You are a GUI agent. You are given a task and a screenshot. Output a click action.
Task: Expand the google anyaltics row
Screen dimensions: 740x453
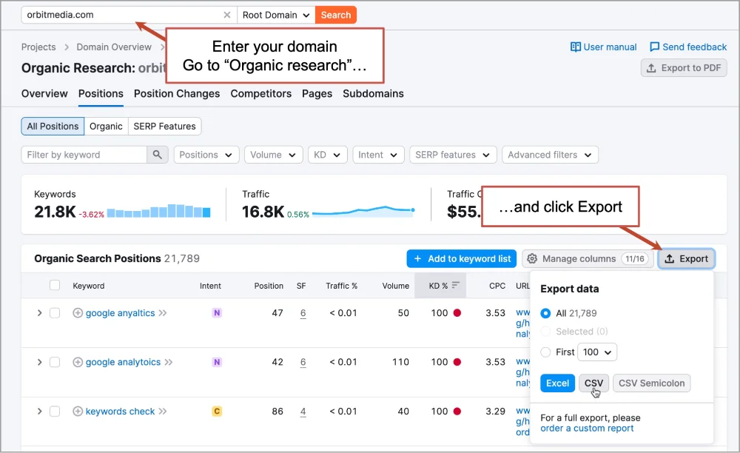click(x=40, y=313)
